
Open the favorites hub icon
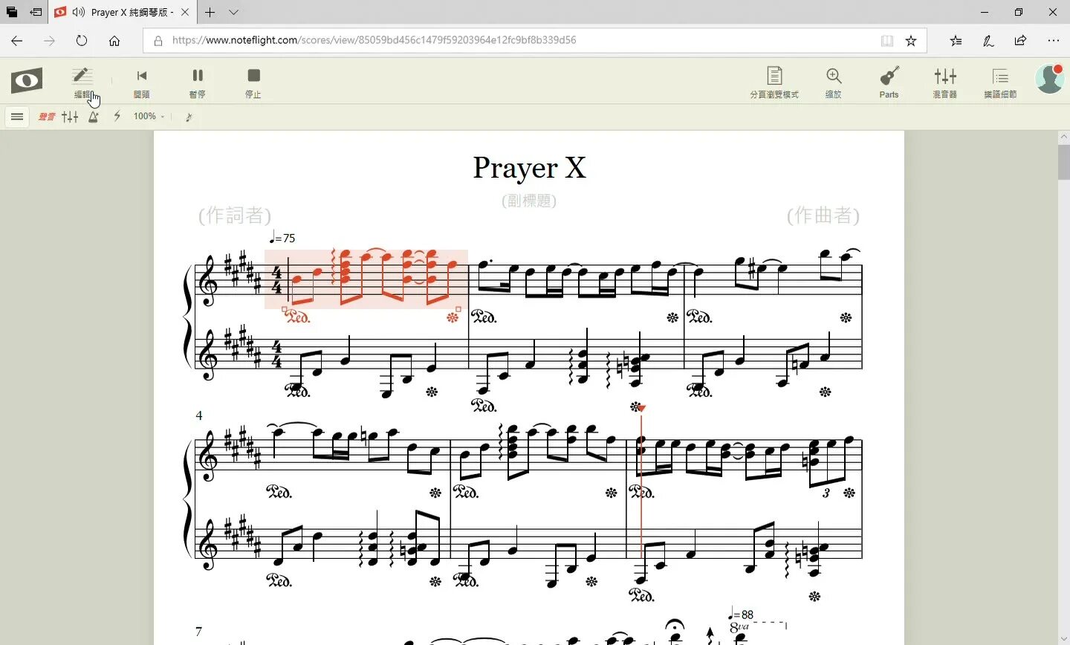click(956, 41)
